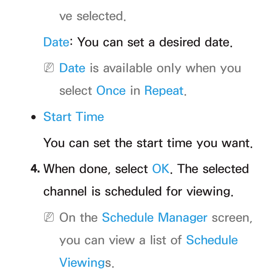266x272 pixels.
Task: Click the line "channel is scheduled for viewing"
Action: tap(138, 192)
